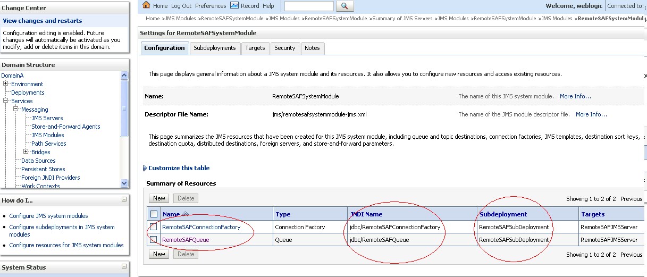Click inside the search input field
Image resolution: width=647 pixels, height=277 pixels.
point(309,6)
